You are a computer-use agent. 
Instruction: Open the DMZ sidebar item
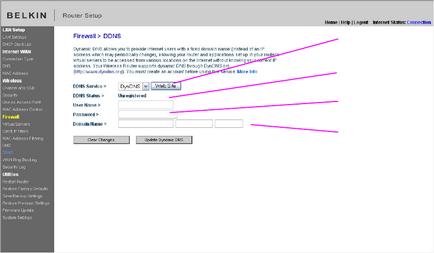[x=7, y=145]
